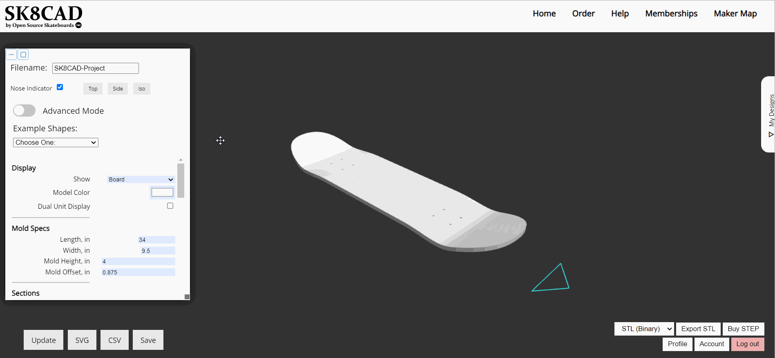Maximize the settings panel with square icon
Image resolution: width=775 pixels, height=358 pixels.
[x=23, y=55]
